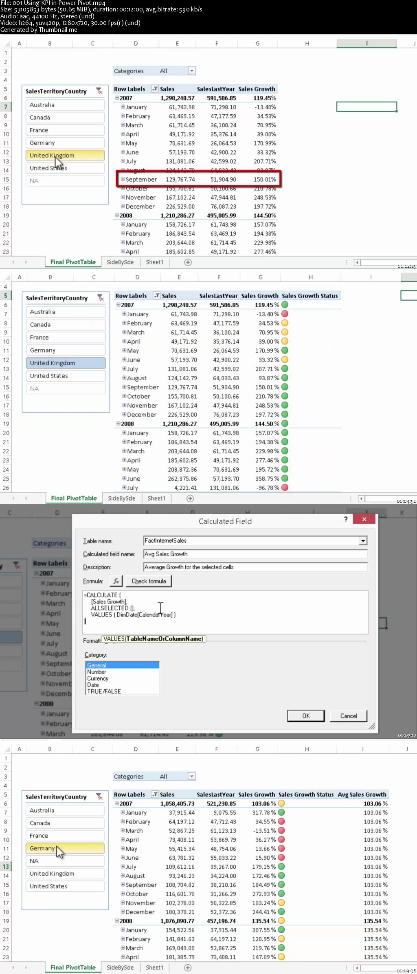
Task: Toggle France slicer item in 00:09:36 frame
Action: [65, 835]
